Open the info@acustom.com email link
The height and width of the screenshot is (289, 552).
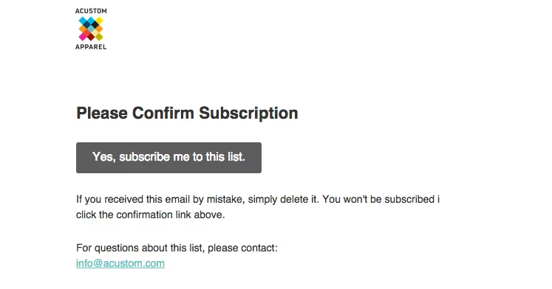(120, 263)
